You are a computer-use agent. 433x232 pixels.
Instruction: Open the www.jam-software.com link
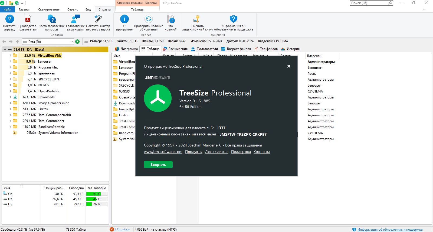point(163,152)
